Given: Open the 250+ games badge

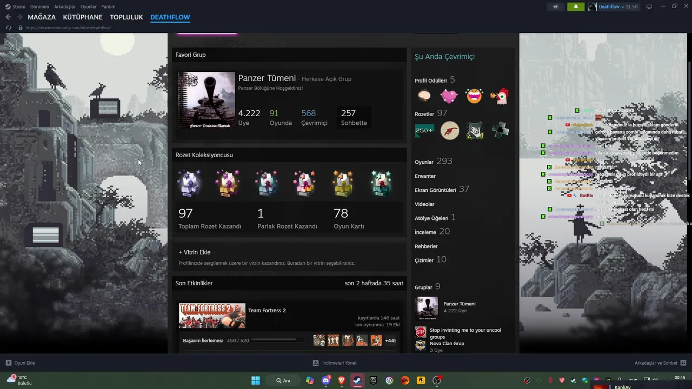Looking at the screenshot, I should (x=424, y=130).
